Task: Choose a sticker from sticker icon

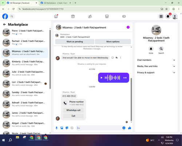Action: 67,128
